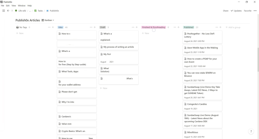Click Add a group
Image resolution: width=259 pixels, height=139 pixels.
pyautogui.click(x=233, y=27)
